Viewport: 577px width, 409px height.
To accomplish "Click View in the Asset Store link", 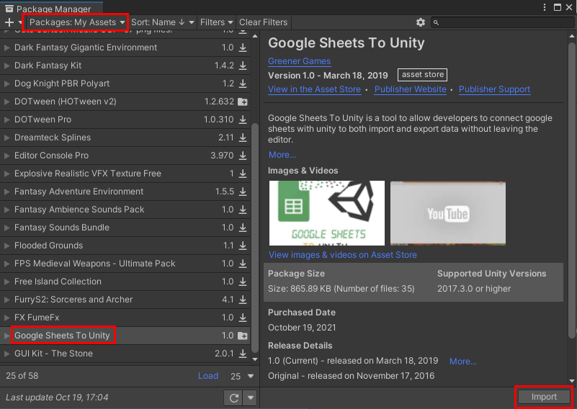I will click(x=314, y=89).
